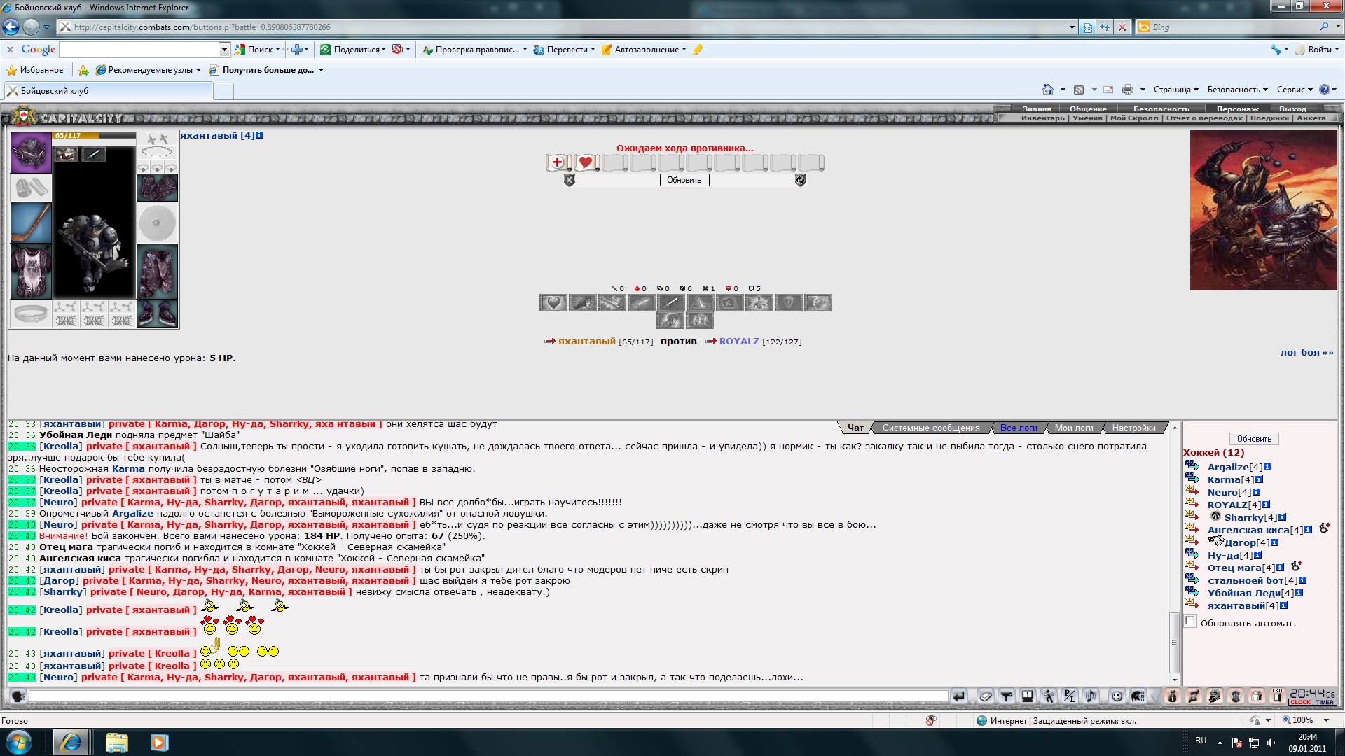The width and height of the screenshot is (1345, 756).
Task: Click the smiley emoticons icon
Action: pyautogui.click(x=1117, y=696)
